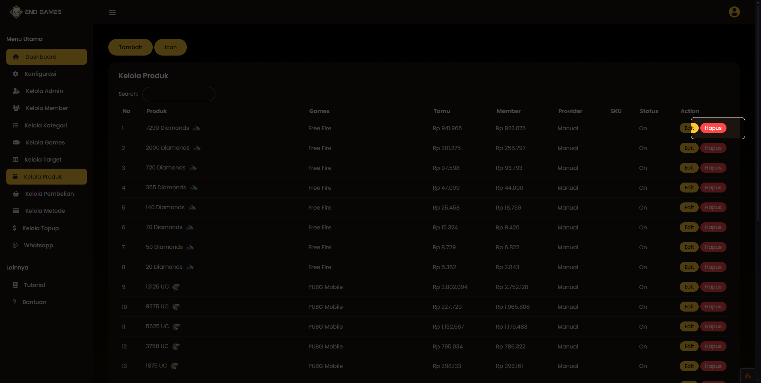Image resolution: width=761 pixels, height=383 pixels.
Task: Open Kelola Metode page
Action: point(46,211)
